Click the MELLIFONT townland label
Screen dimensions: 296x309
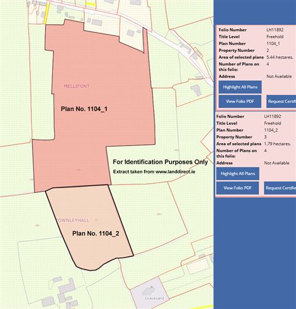pyautogui.click(x=76, y=86)
